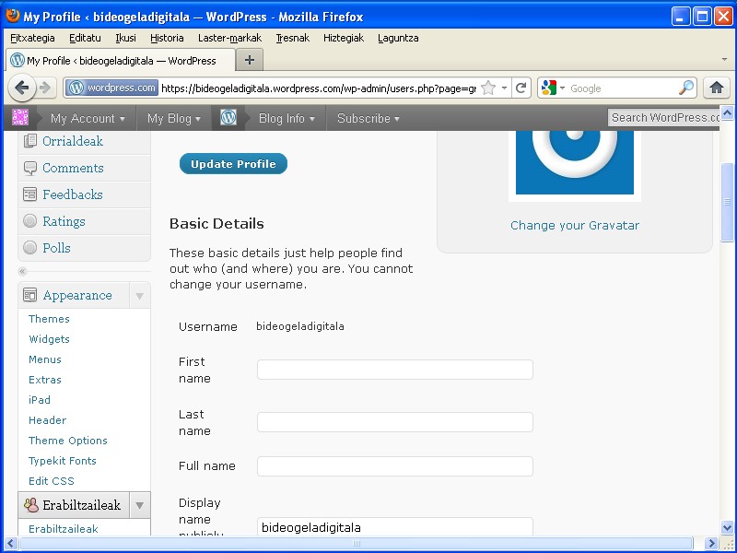Screen dimensions: 737x553
Task: Open the Historia menu
Action: point(167,38)
